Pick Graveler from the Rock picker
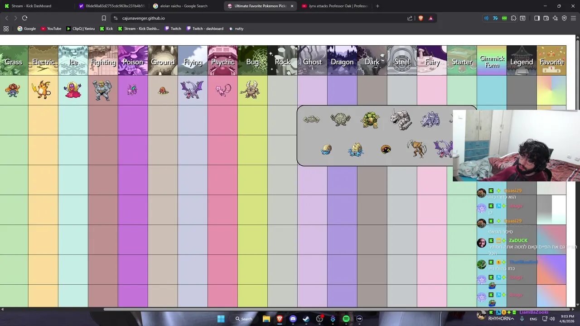This screenshot has width=580, height=326. pos(340,120)
